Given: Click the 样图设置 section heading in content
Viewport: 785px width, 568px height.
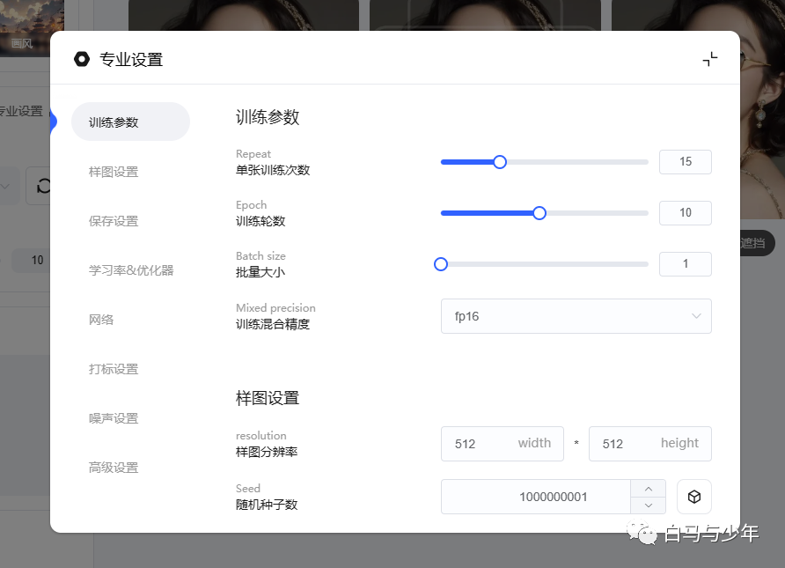Looking at the screenshot, I should pyautogui.click(x=268, y=398).
